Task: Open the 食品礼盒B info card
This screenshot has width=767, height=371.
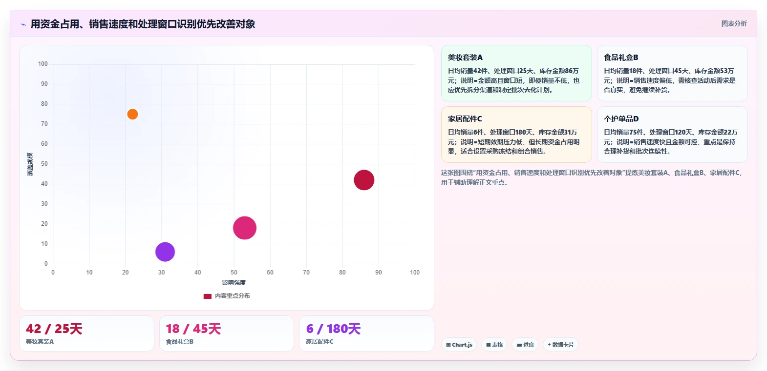Action: click(672, 73)
